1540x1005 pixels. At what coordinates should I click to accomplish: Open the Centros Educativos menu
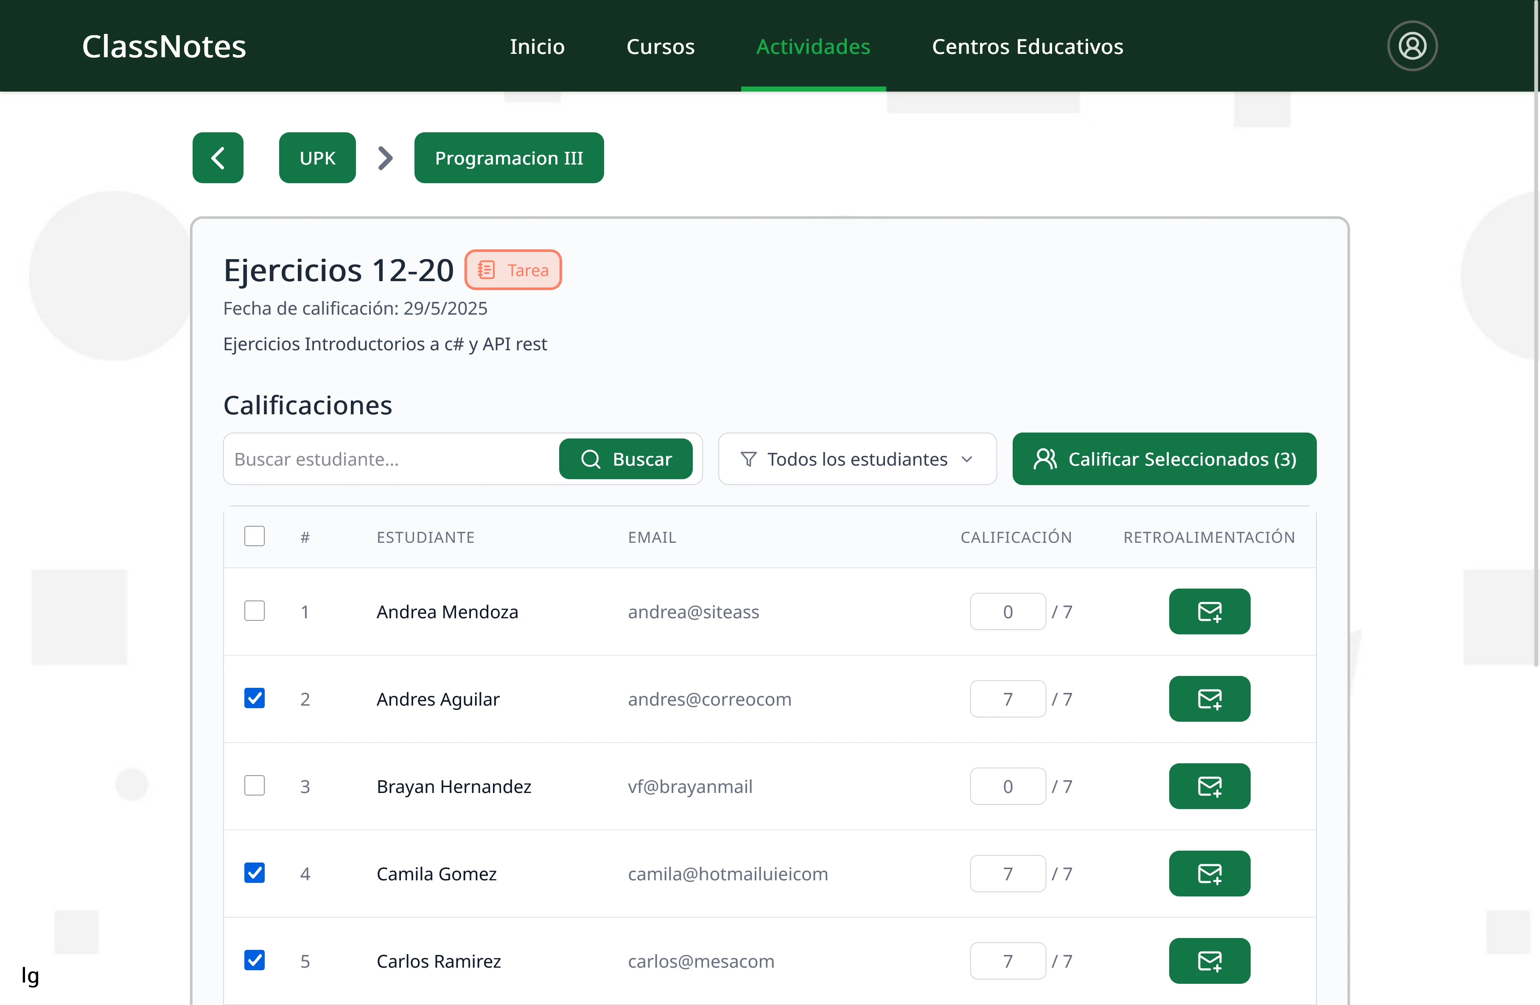pos(1027,46)
